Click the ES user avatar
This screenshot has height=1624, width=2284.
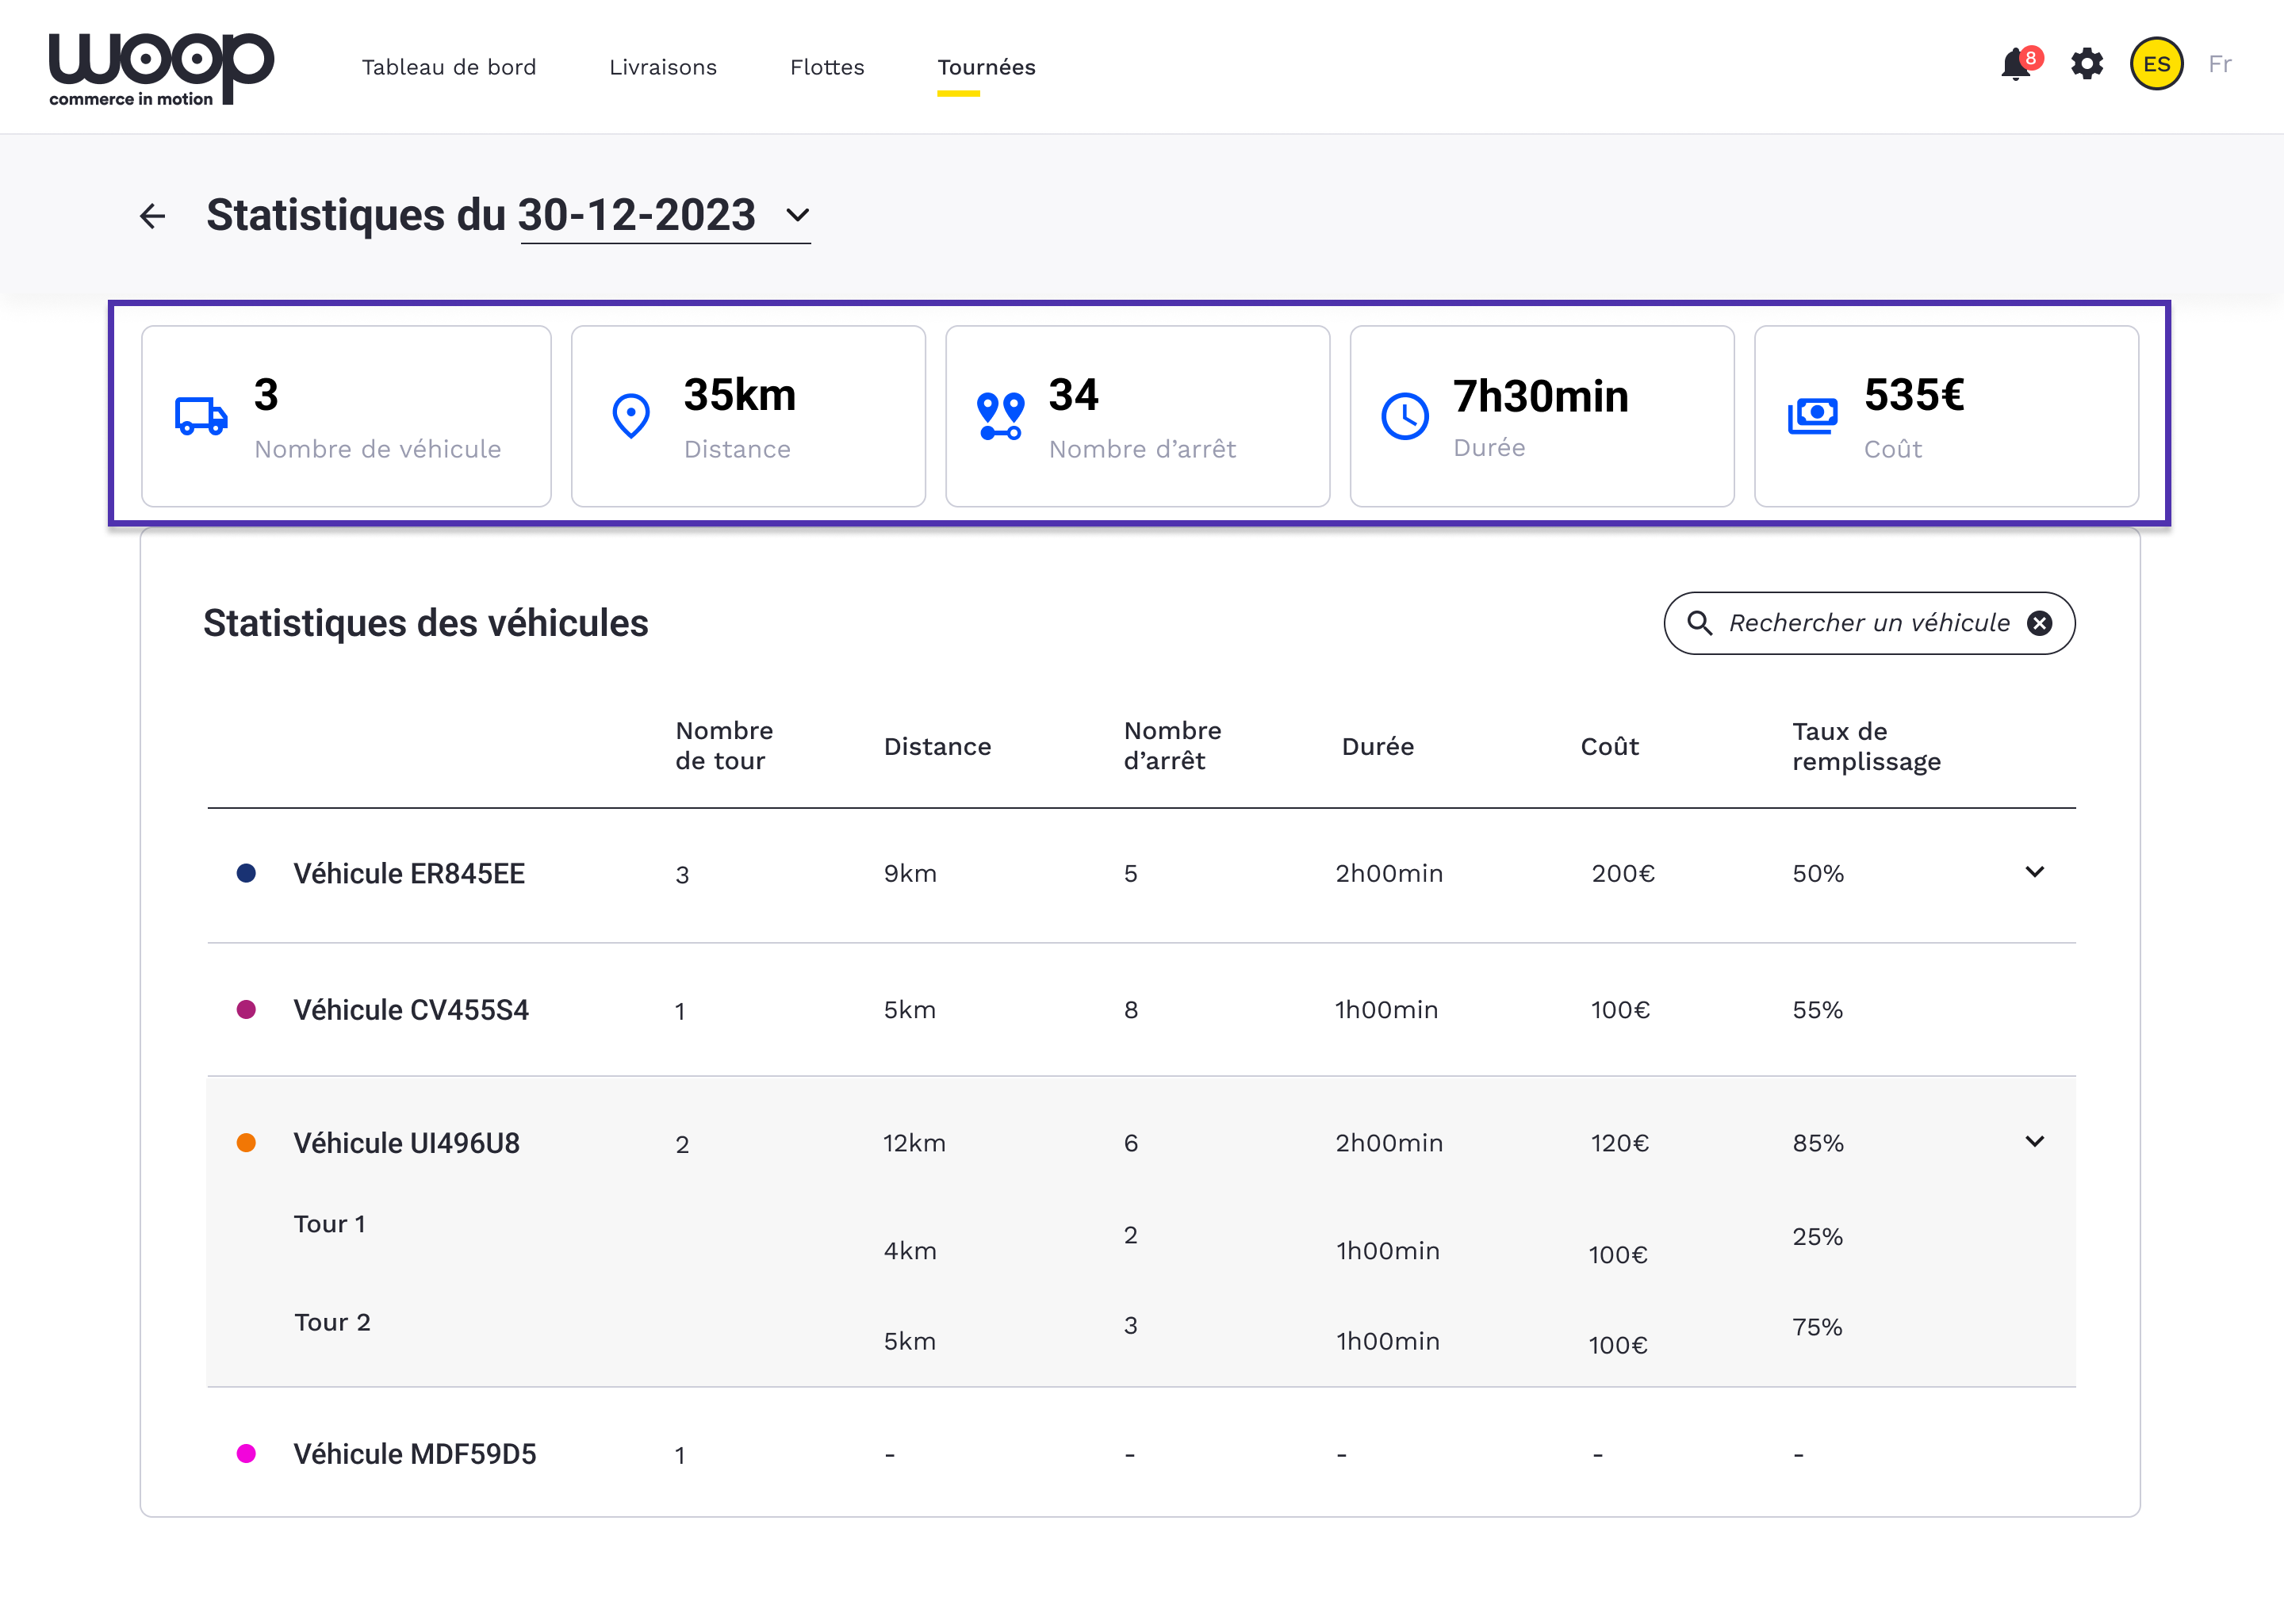click(x=2156, y=65)
